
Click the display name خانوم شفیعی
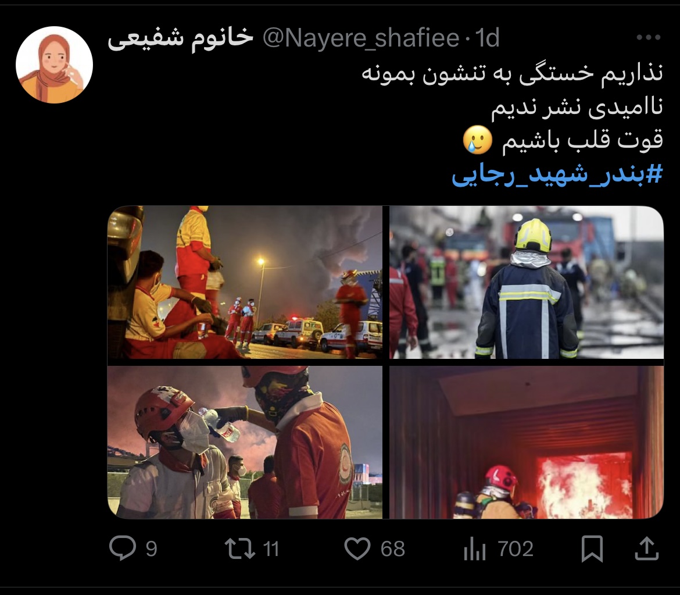[x=180, y=38]
